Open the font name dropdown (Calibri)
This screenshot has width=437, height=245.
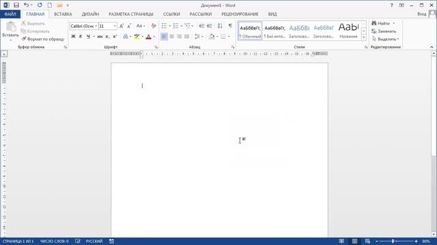coord(96,26)
